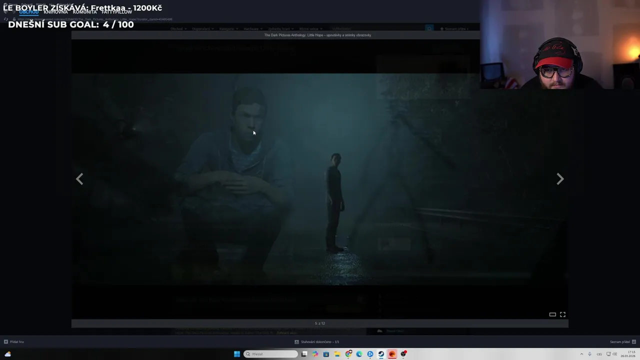Open the FATTYPILLOW profile tab
Image resolution: width=640 pixels, height=360 pixels.
[x=116, y=12]
